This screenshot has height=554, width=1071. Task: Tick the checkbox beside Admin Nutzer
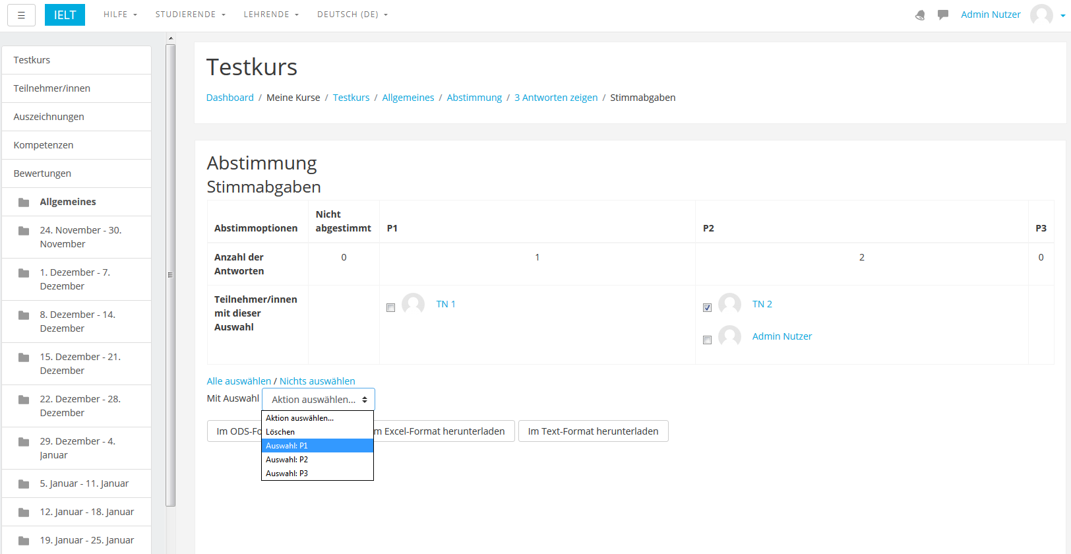pos(707,340)
